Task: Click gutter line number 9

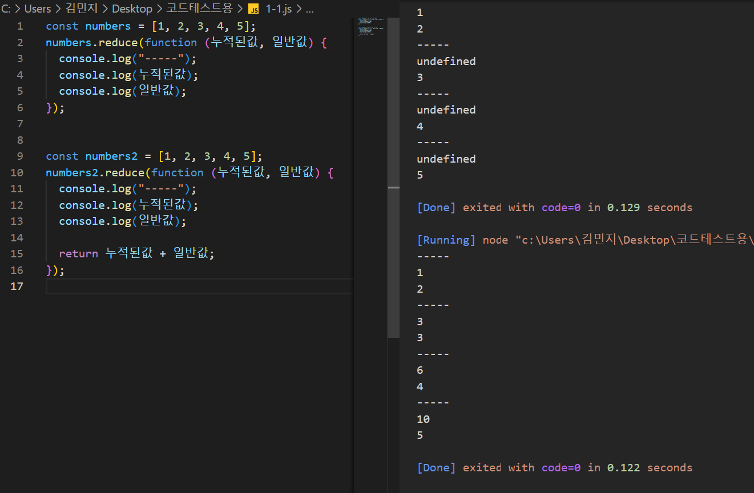Action: 20,156
